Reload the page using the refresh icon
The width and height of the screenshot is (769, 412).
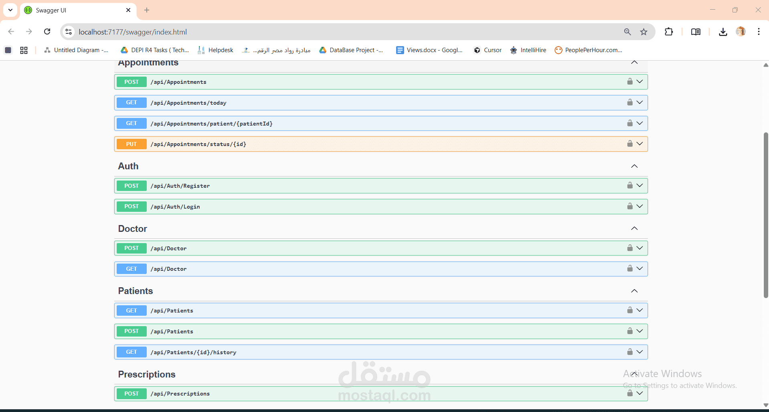[x=47, y=32]
